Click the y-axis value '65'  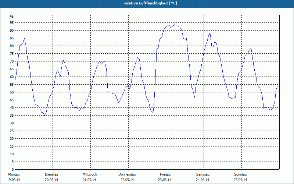pyautogui.click(x=12, y=69)
